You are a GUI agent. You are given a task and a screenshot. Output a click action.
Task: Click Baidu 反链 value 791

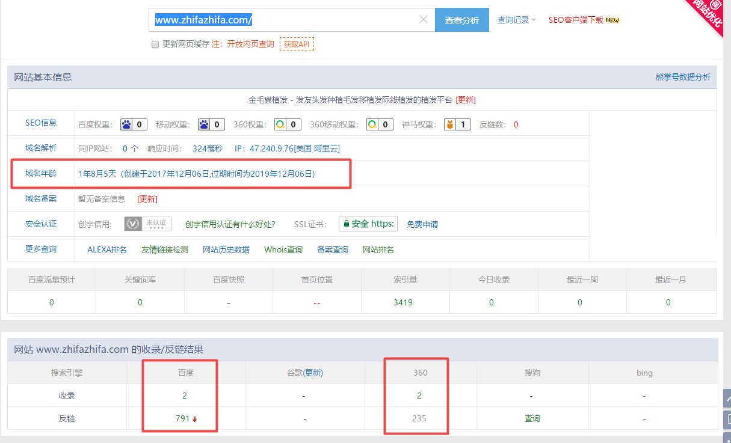(183, 418)
